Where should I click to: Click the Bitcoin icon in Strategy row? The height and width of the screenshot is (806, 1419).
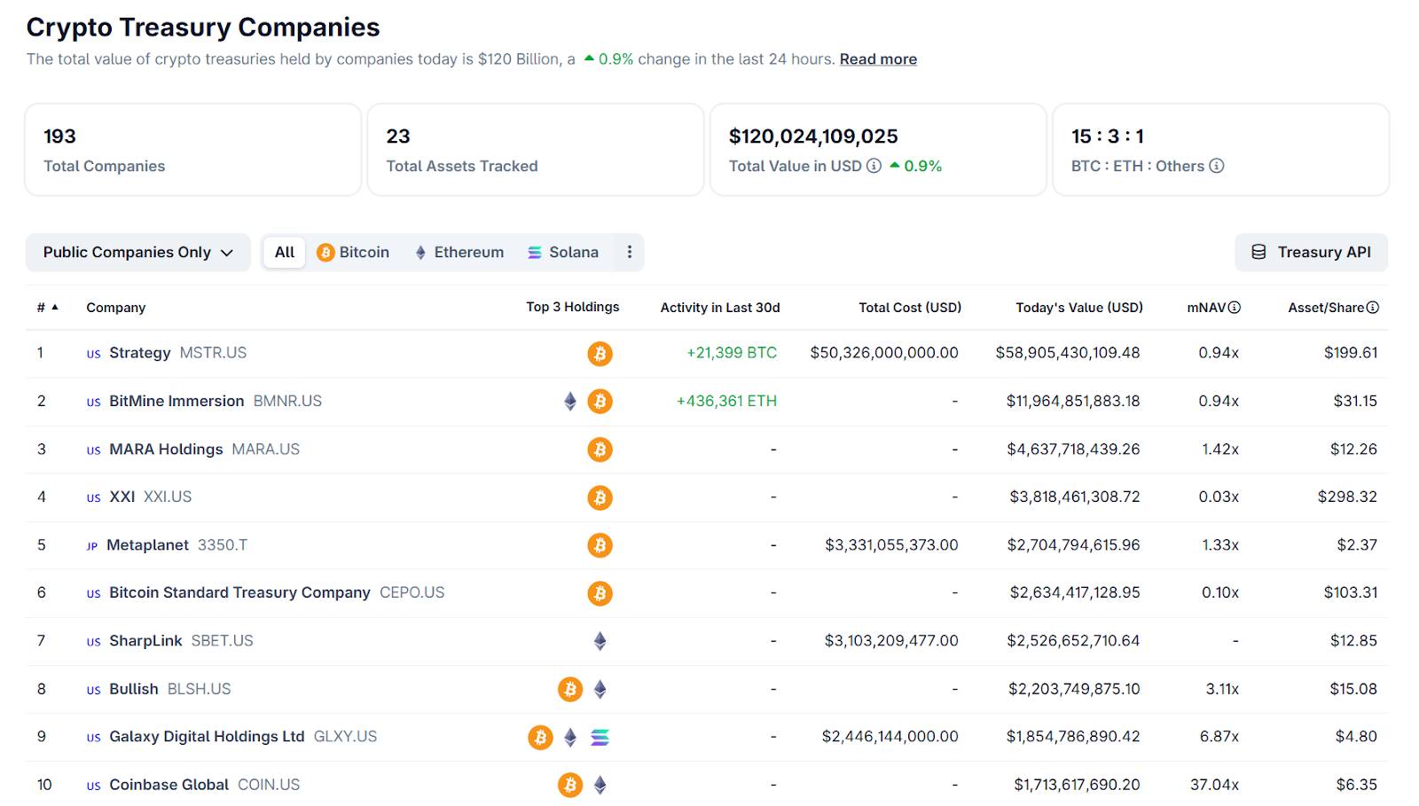pyautogui.click(x=600, y=354)
